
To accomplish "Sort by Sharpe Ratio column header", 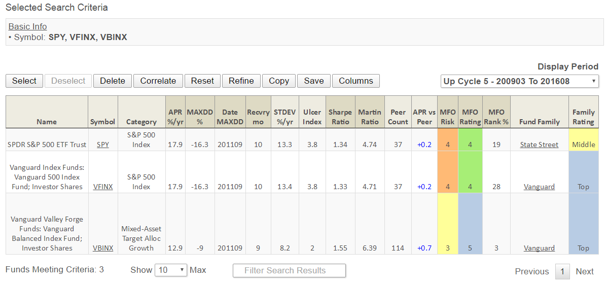I will [x=340, y=117].
